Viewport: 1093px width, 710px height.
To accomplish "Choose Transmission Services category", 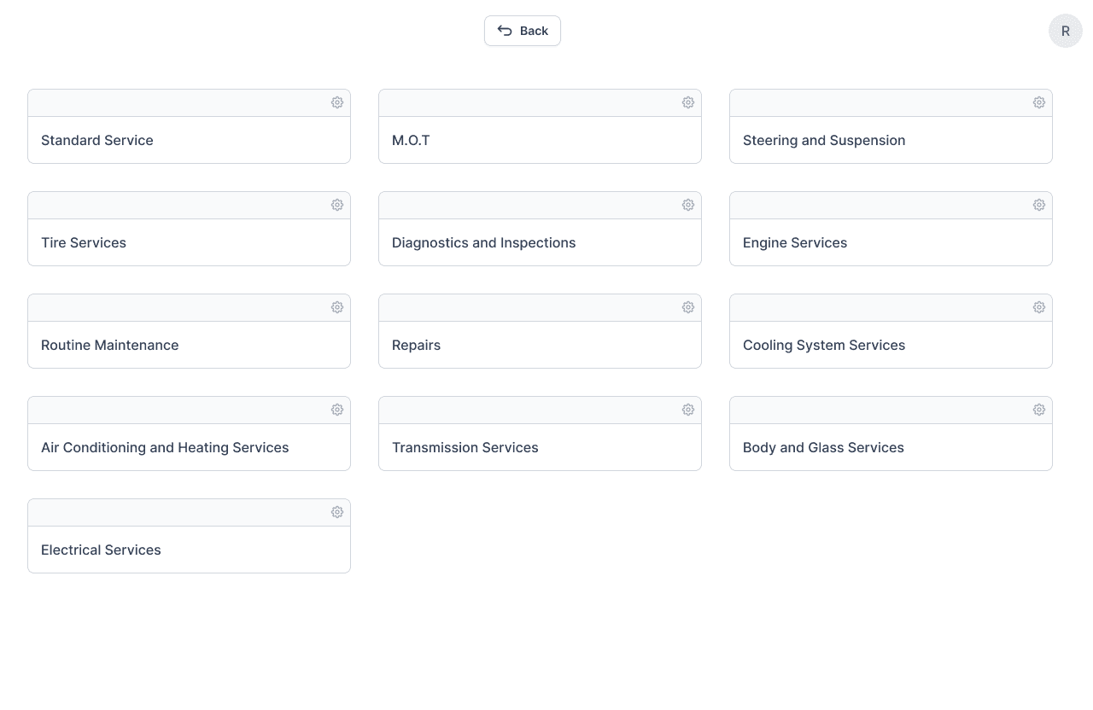I will pos(465,447).
